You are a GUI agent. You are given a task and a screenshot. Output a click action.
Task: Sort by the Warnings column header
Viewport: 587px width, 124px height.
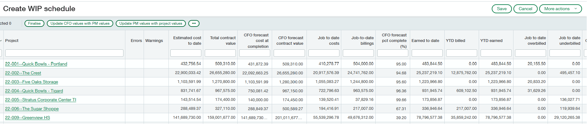point(154,40)
